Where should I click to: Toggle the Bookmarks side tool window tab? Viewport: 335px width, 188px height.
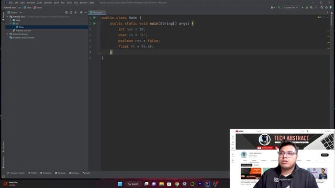coord(3,162)
